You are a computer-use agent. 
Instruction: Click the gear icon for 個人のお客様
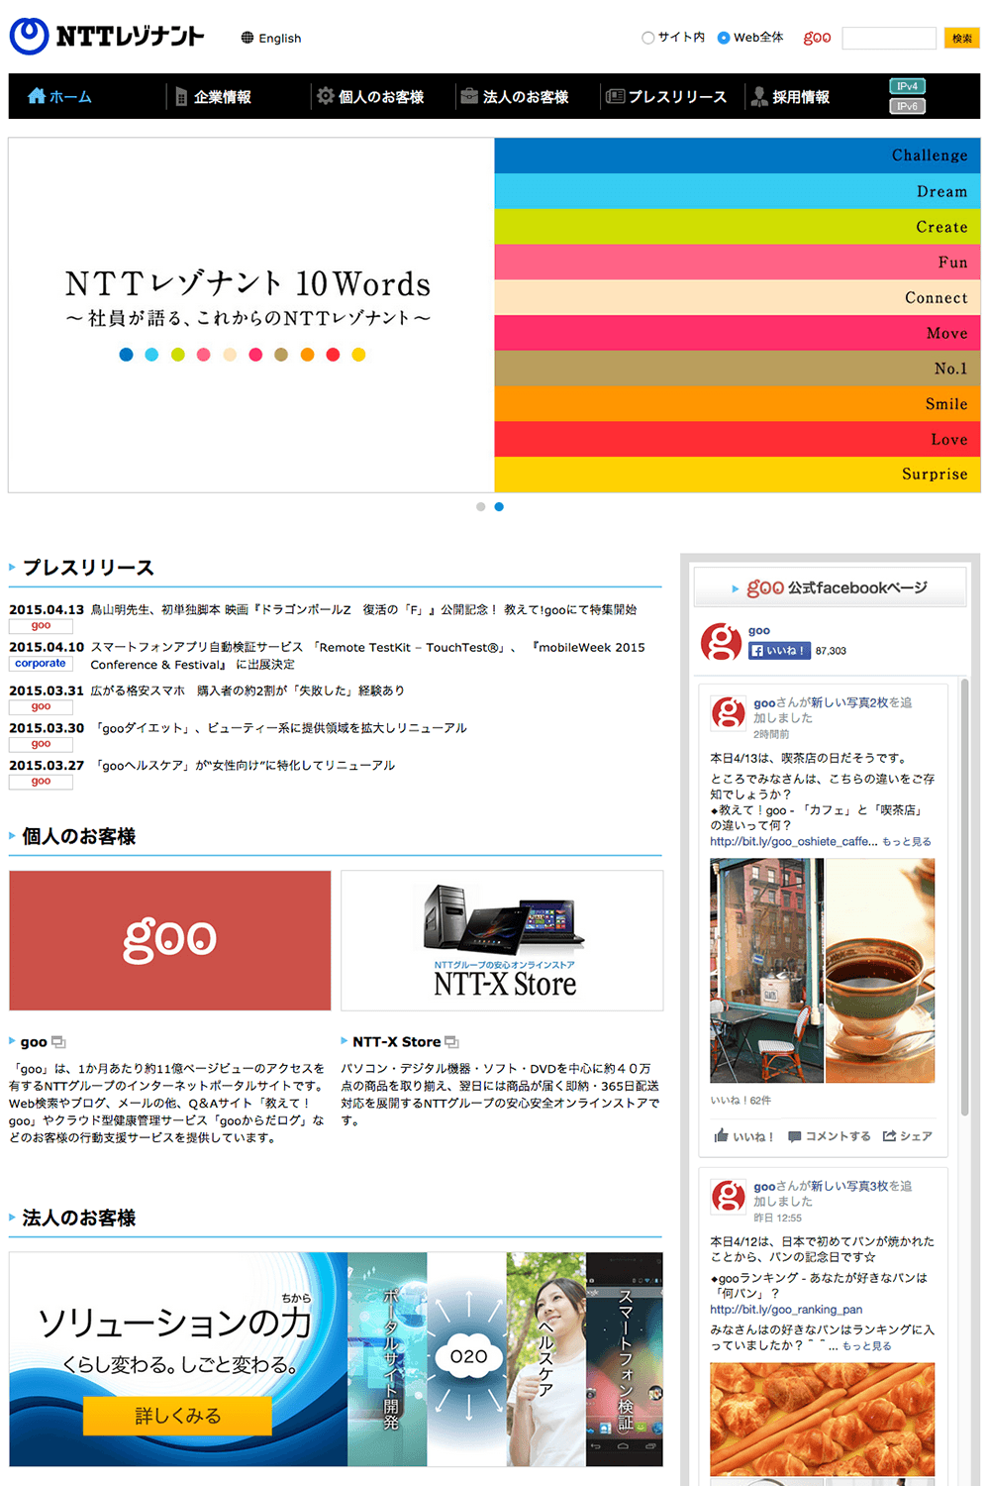(325, 96)
